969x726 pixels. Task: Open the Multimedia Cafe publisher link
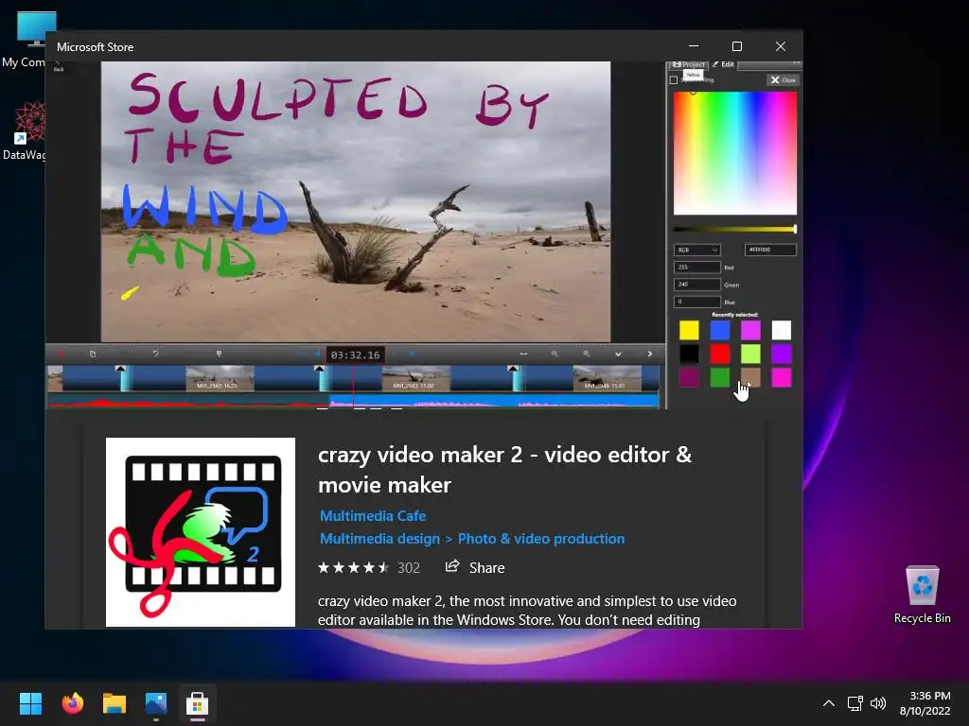pyautogui.click(x=373, y=515)
